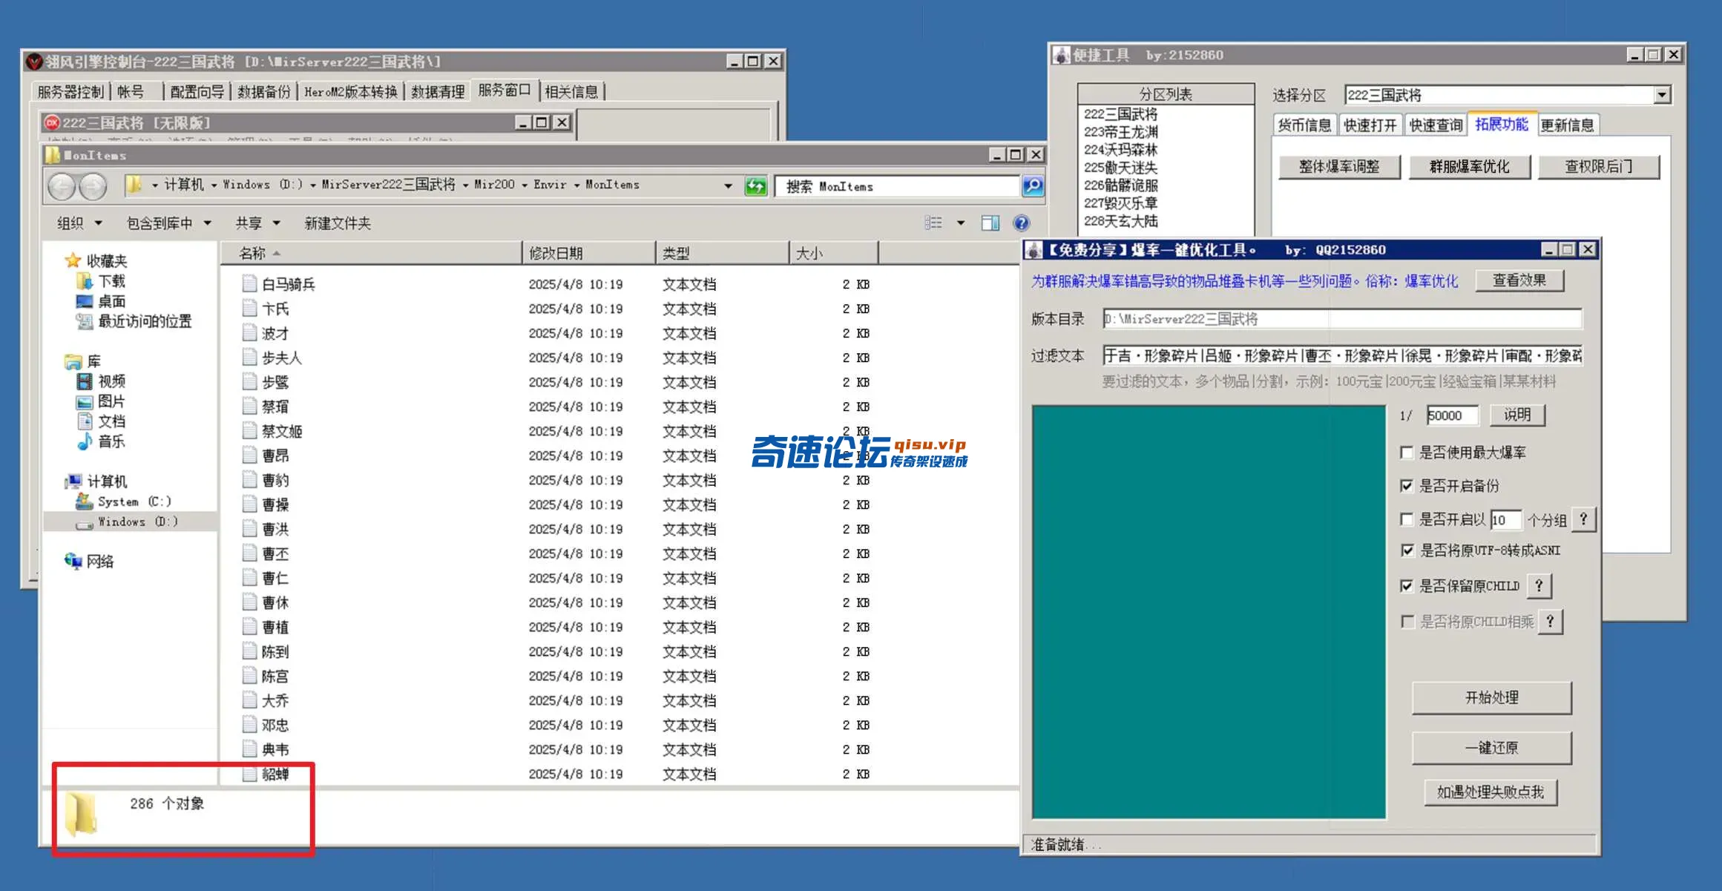Click the 搜索 MonItems search box

tap(896, 186)
